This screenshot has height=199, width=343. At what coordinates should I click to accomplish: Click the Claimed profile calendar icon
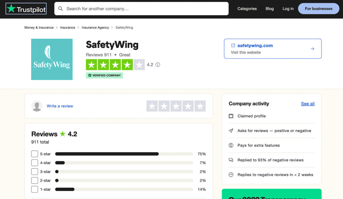pyautogui.click(x=231, y=116)
